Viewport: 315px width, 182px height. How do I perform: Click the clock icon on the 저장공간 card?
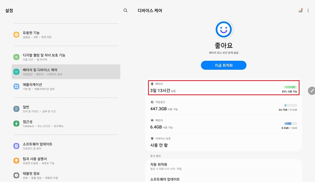point(152,102)
